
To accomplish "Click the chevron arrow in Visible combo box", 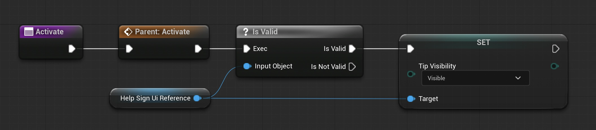I will point(518,78).
